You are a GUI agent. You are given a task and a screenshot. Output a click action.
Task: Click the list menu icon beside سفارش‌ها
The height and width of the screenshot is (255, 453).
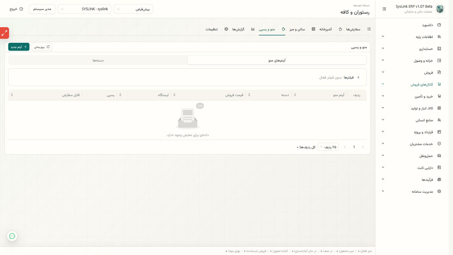click(x=369, y=29)
